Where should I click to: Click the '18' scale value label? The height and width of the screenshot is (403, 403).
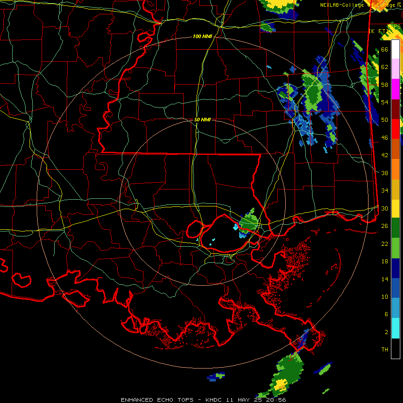pos(385,262)
